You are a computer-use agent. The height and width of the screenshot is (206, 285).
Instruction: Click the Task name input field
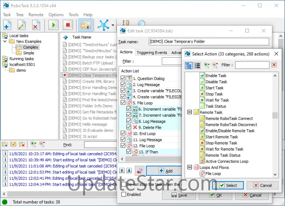[x=209, y=42]
